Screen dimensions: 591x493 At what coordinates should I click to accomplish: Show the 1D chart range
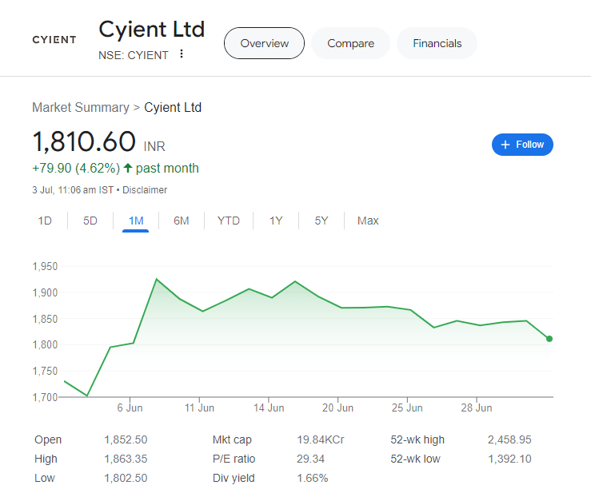[45, 221]
